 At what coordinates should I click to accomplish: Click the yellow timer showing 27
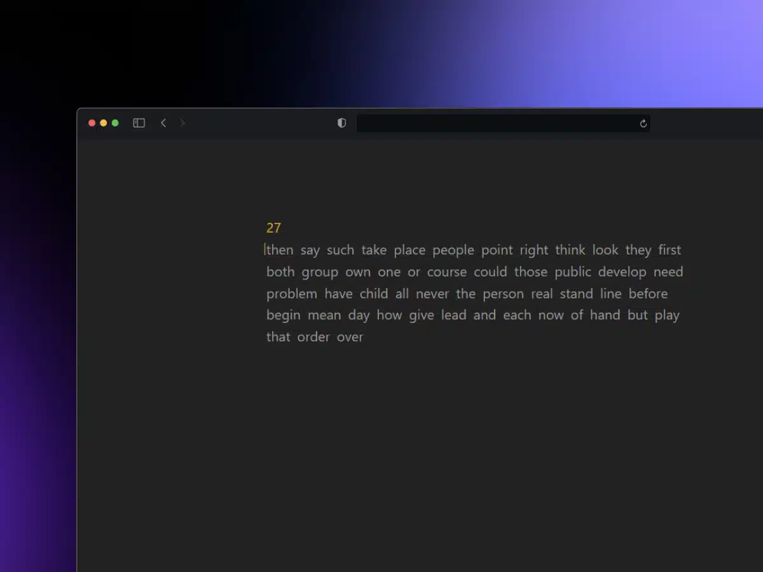(x=273, y=228)
